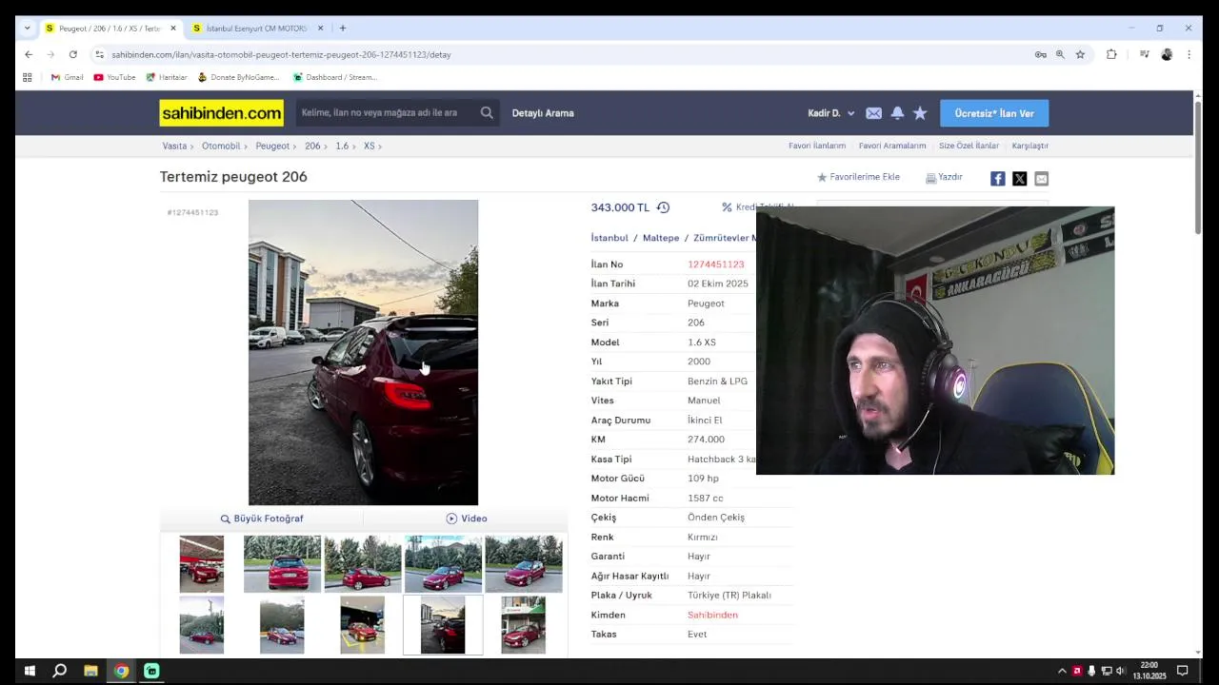Open the Donate ByNoGame bookmark
The width and height of the screenshot is (1219, 685).
(x=239, y=77)
